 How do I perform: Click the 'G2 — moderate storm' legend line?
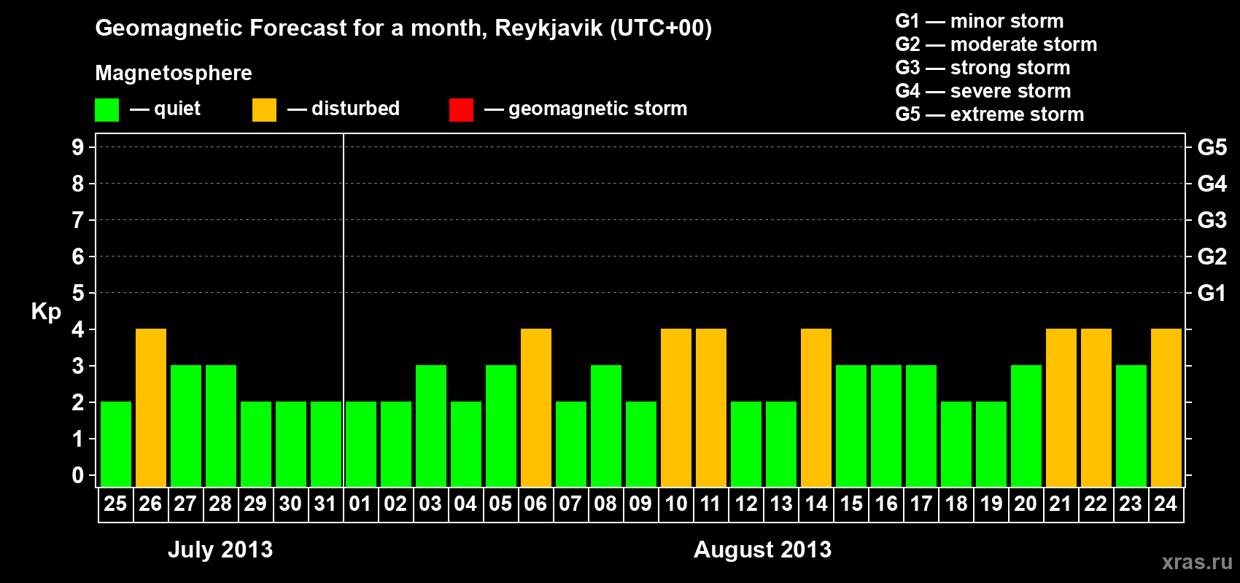click(x=996, y=44)
